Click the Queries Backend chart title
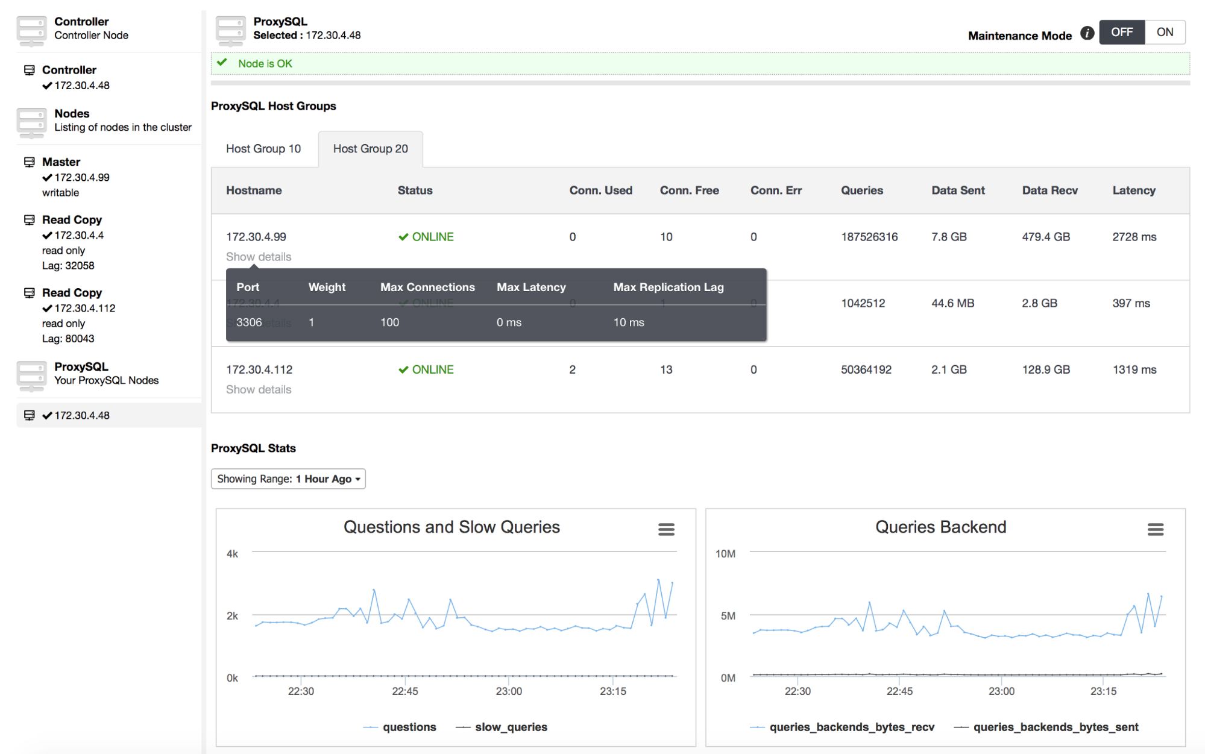Image resolution: width=1205 pixels, height=754 pixels. pyautogui.click(x=940, y=527)
